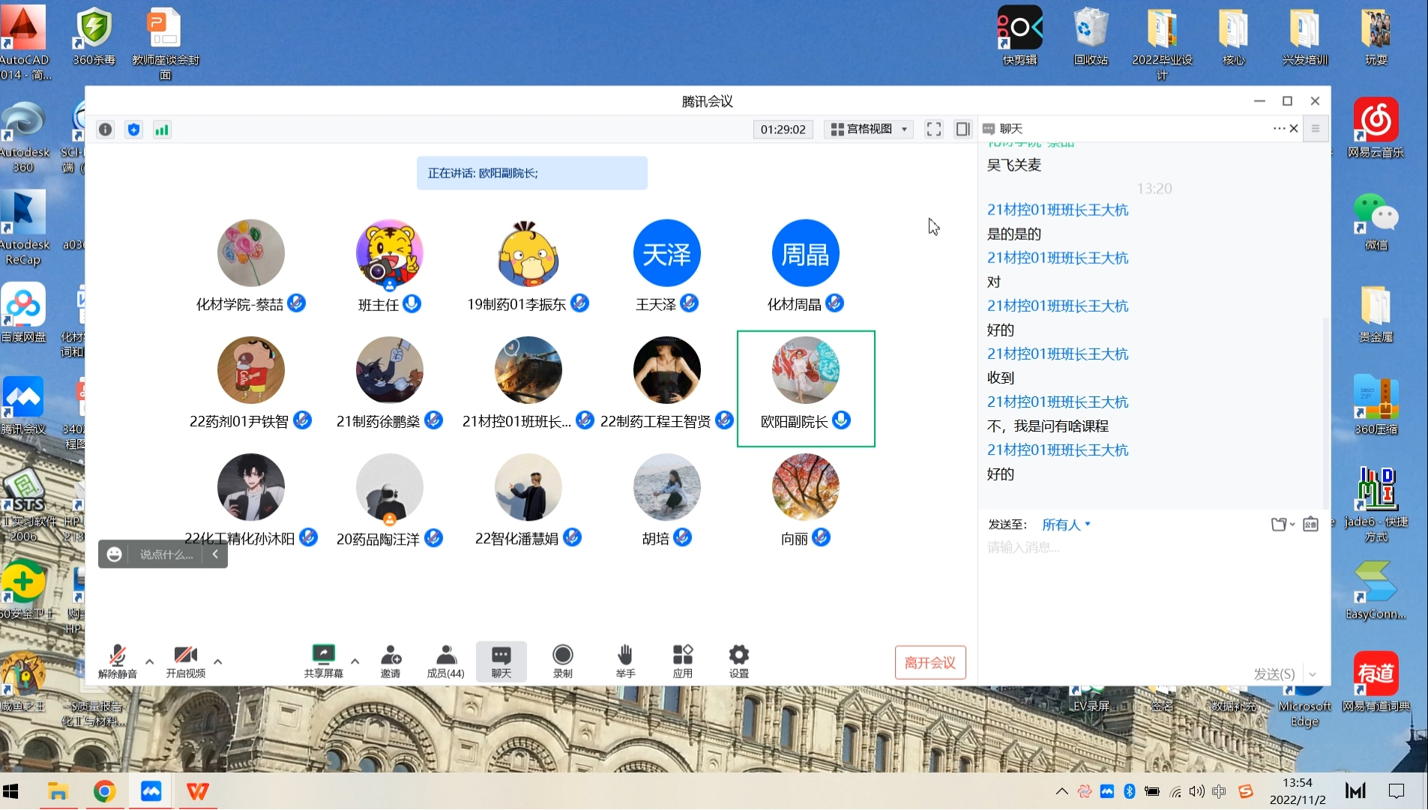The image size is (1428, 810).
Task: Open the members list (44)
Action: pyautogui.click(x=445, y=661)
